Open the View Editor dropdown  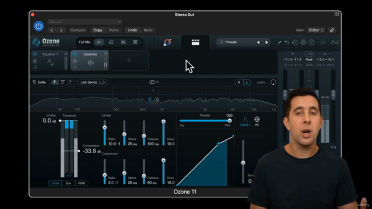click(x=316, y=30)
